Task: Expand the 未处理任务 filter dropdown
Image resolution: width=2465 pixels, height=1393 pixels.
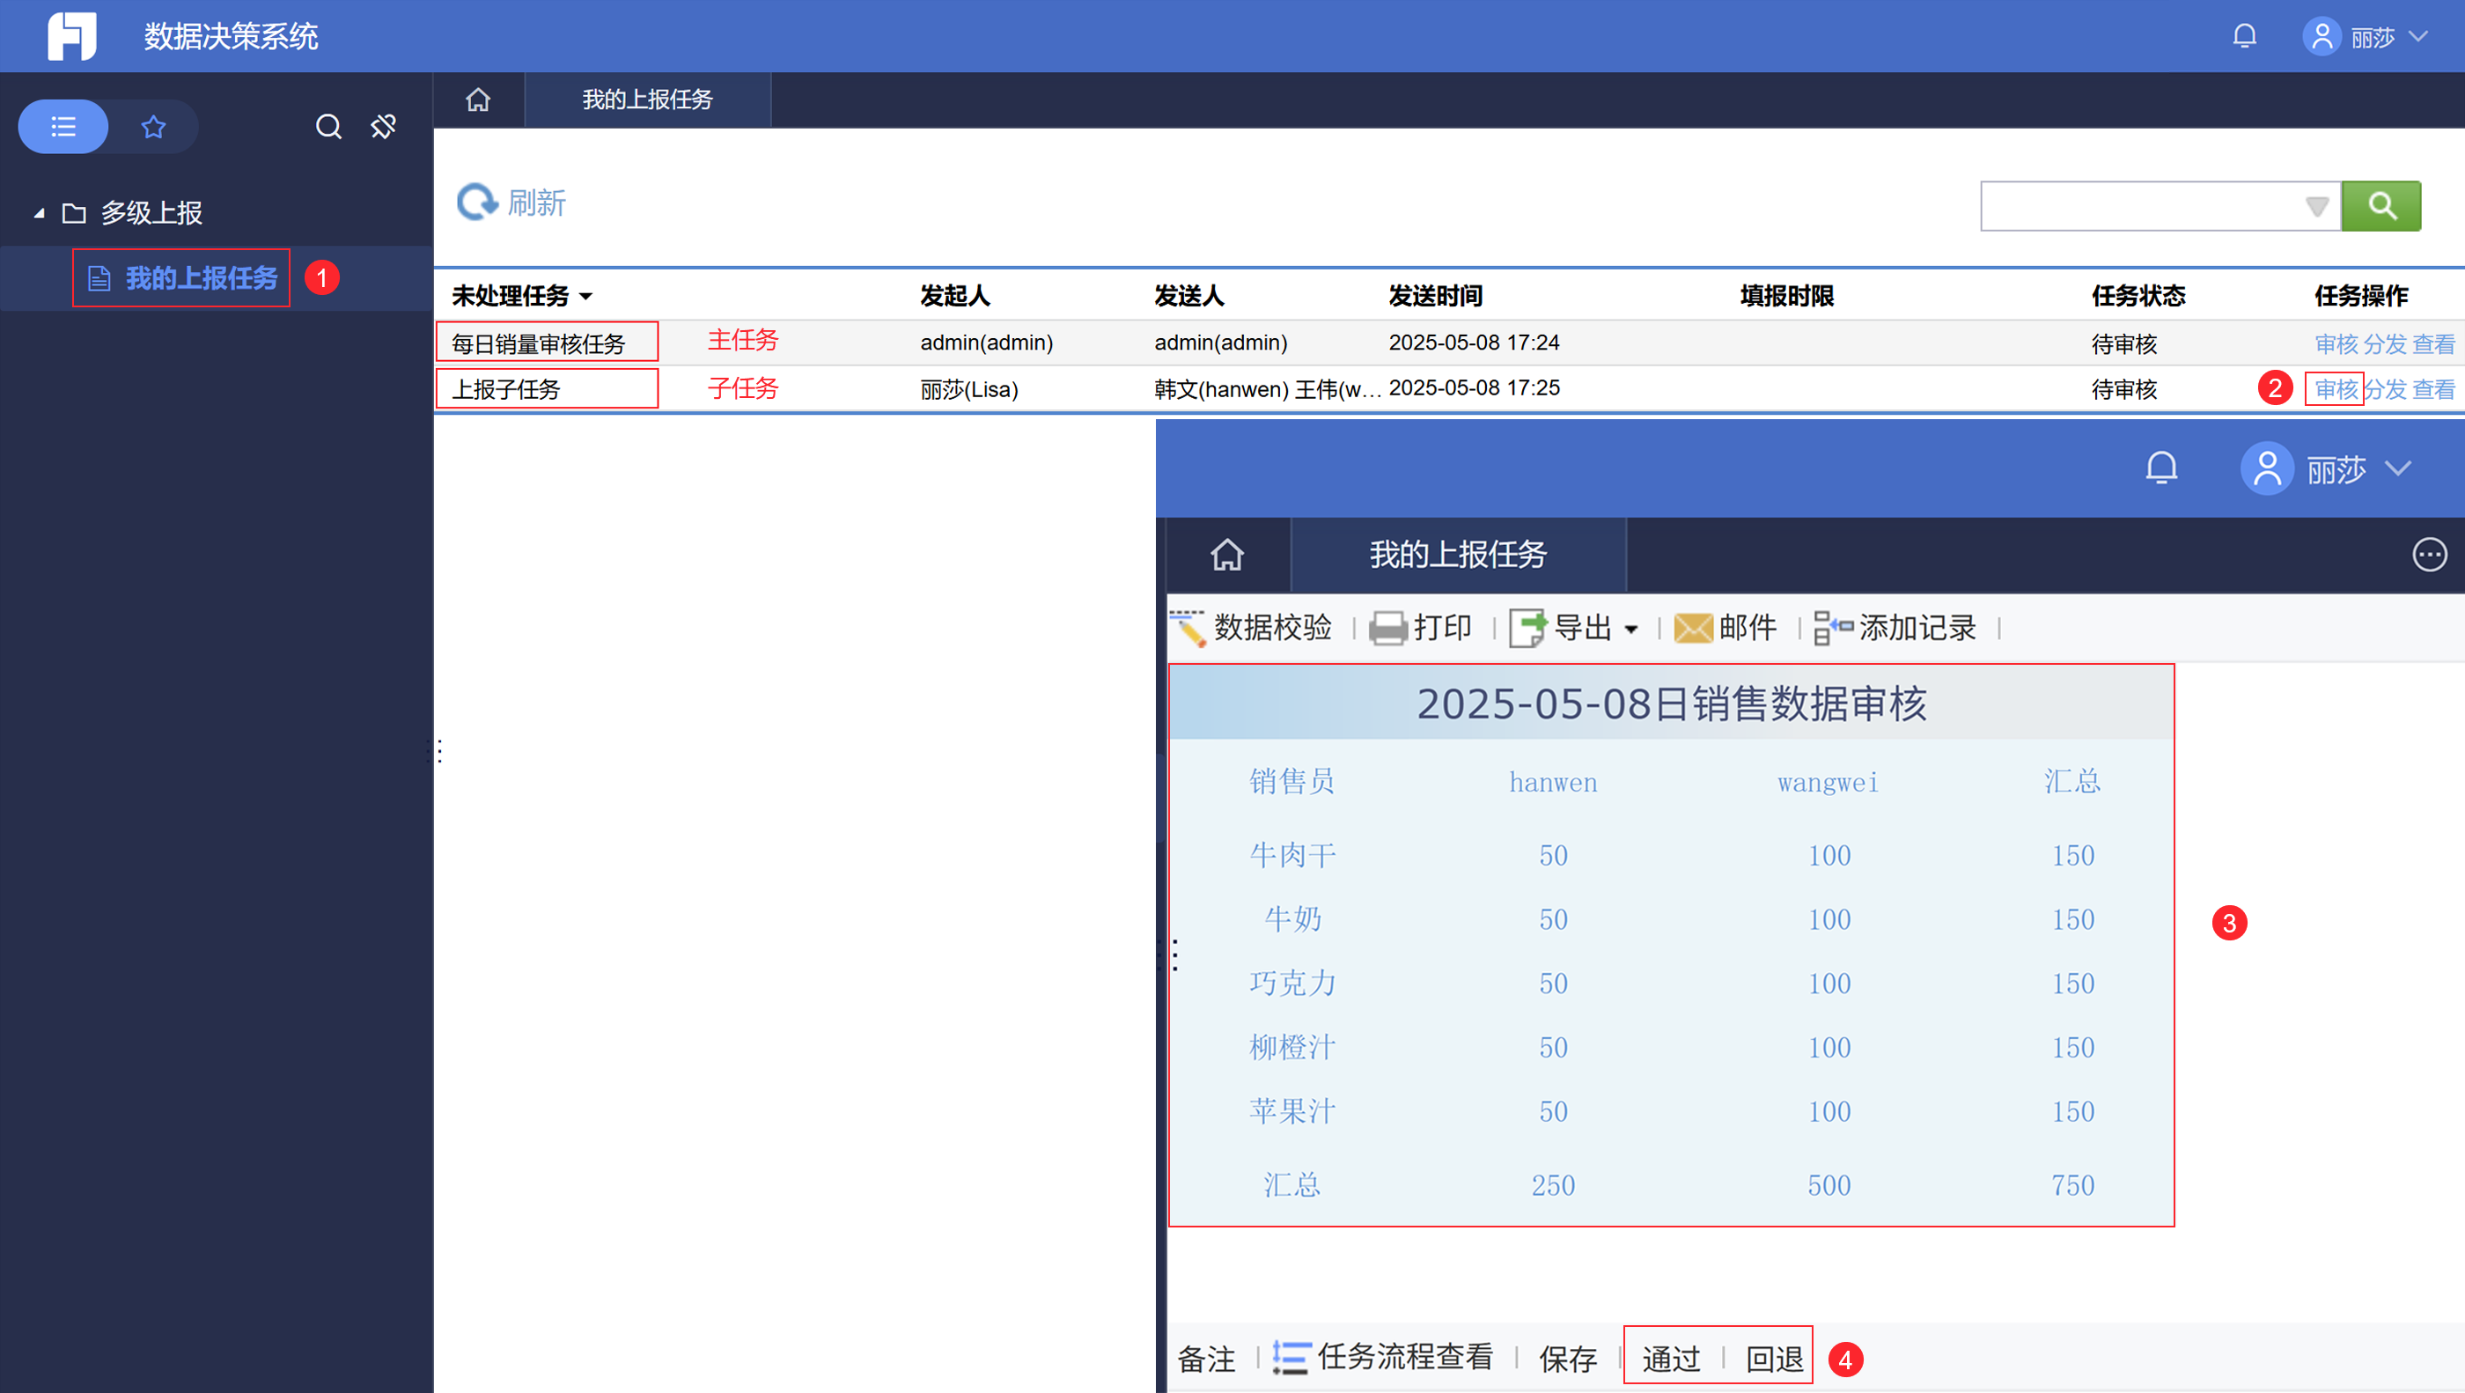Action: pos(585,297)
